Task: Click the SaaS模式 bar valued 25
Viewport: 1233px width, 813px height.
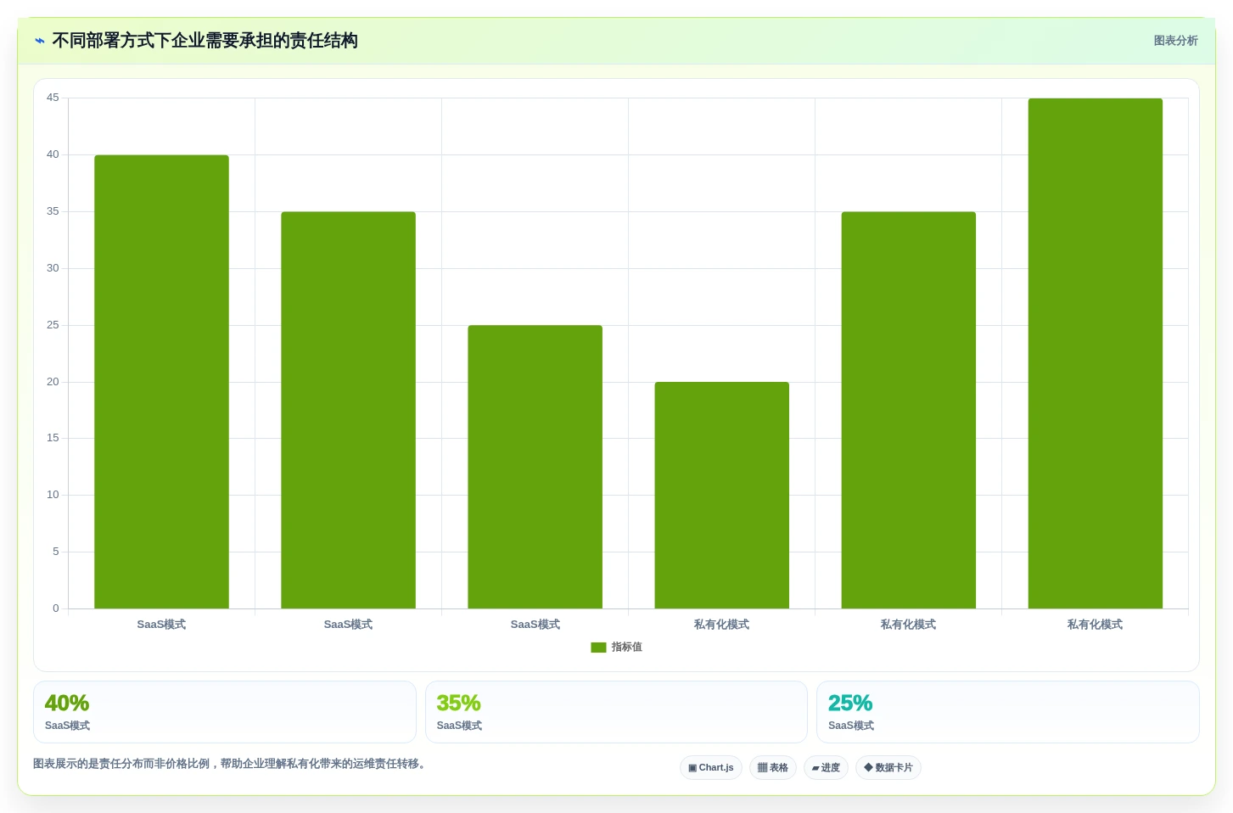Action: click(535, 467)
